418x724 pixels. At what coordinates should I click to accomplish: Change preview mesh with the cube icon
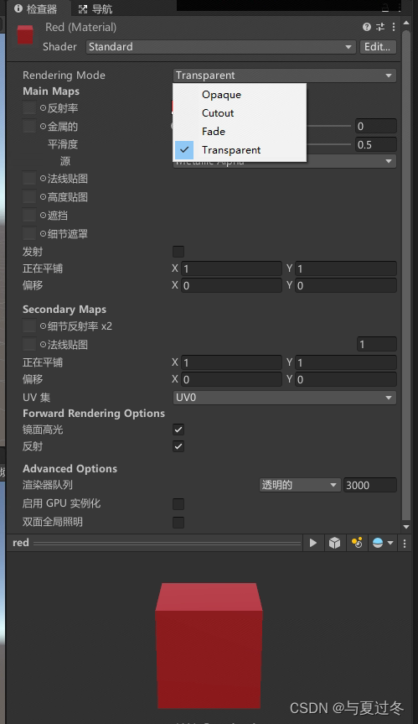click(334, 543)
